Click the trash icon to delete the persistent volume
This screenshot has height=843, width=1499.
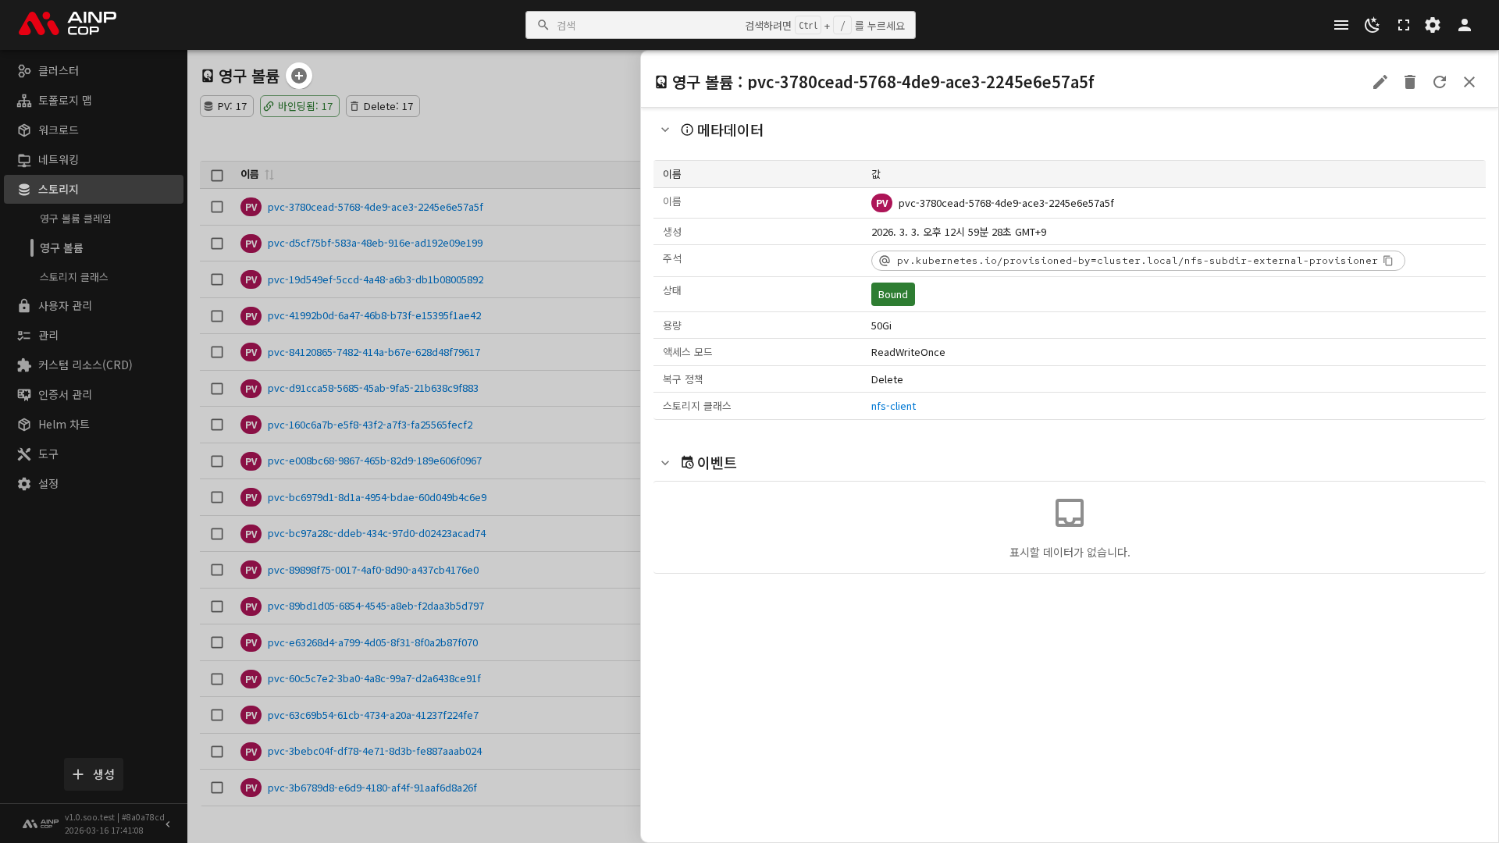click(1409, 82)
